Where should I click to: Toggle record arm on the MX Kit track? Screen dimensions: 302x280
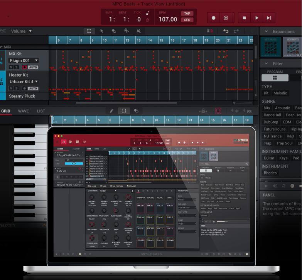[x=24, y=67]
